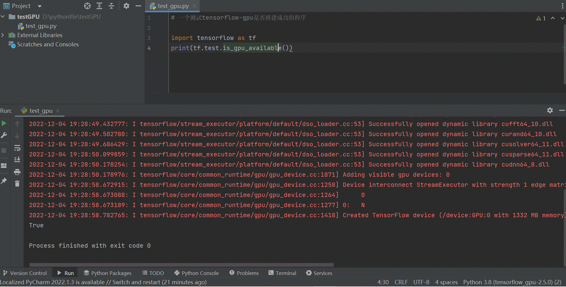Image resolution: width=566 pixels, height=287 pixels.
Task: Expand External Libraries node
Action: point(3,35)
